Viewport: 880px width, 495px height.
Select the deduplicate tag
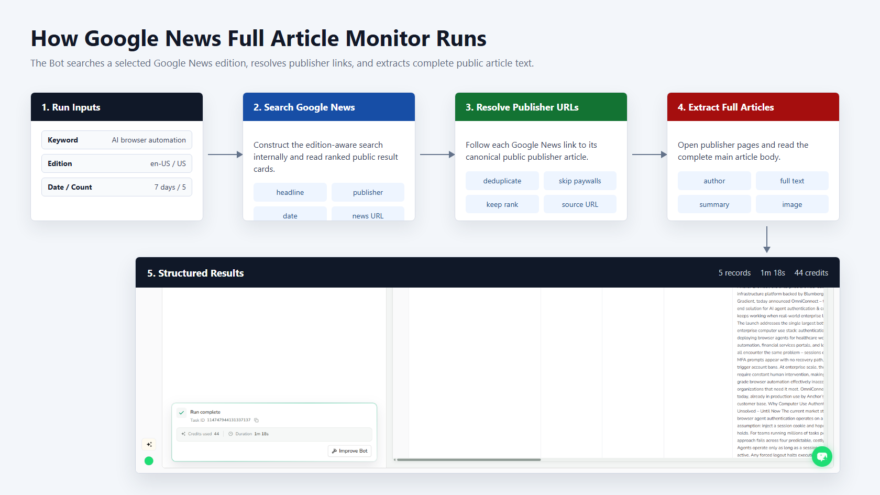tap(502, 181)
